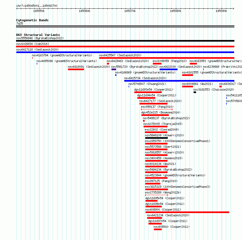Viewport: 242px width, 240px height.
Task: Click the black block under nsv3181553
Action: tap(195, 92)
